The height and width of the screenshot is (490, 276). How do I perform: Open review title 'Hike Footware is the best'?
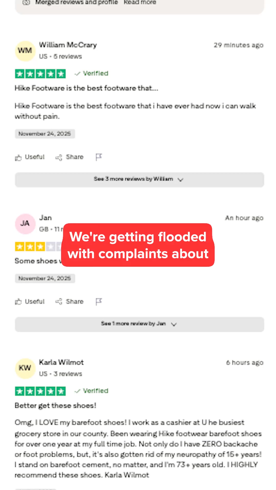point(86,88)
